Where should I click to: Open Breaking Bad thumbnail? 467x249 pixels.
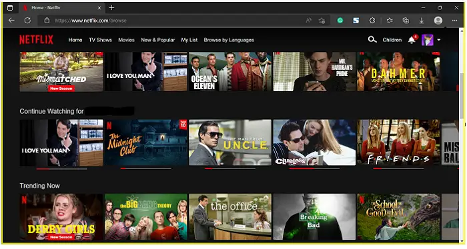coord(314,216)
